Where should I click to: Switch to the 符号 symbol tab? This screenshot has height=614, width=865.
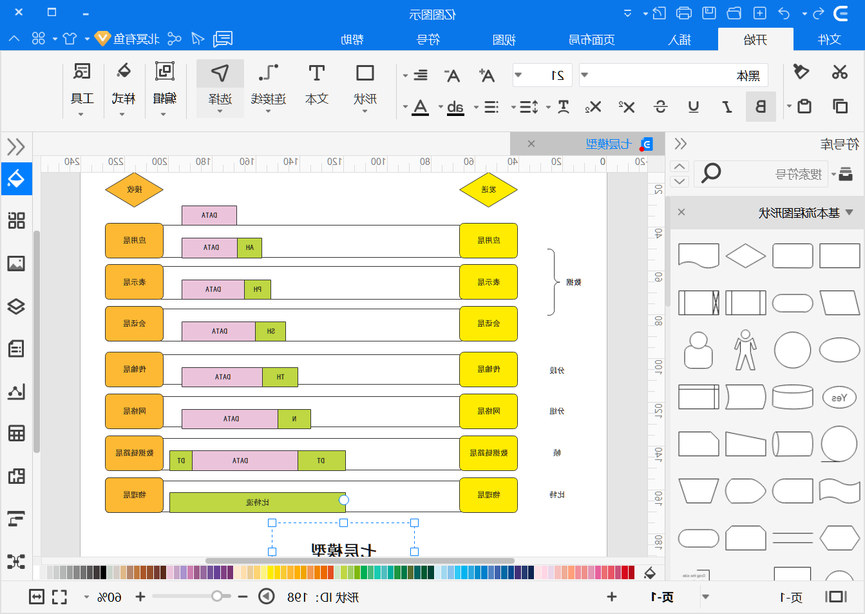428,39
